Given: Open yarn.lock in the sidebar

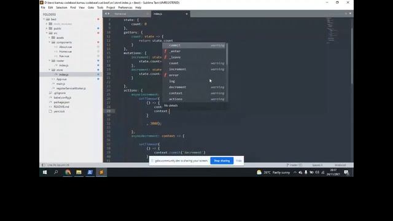Looking at the screenshot, I should point(59,111).
